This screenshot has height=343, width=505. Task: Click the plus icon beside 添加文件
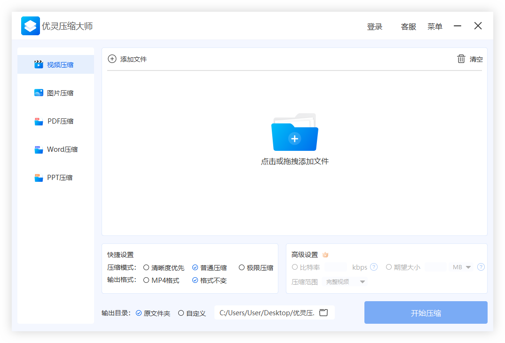112,59
